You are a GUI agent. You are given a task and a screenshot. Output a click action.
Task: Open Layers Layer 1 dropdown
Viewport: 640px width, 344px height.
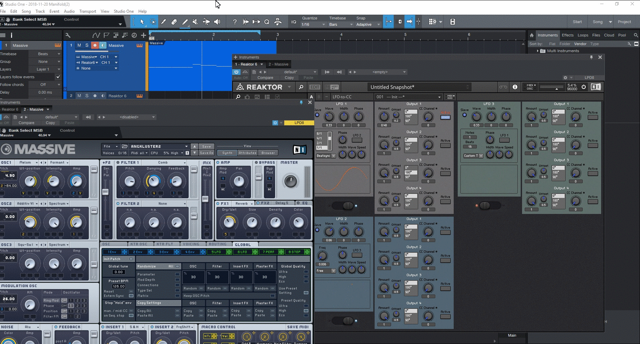[x=45, y=69]
